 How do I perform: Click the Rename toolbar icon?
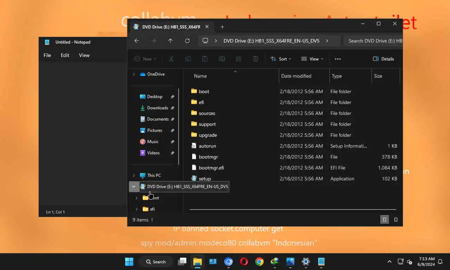click(x=222, y=59)
